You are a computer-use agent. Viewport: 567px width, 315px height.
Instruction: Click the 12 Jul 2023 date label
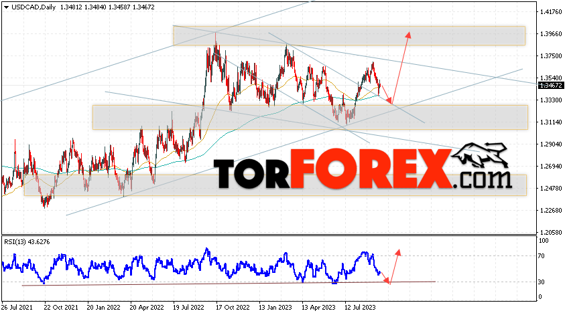click(x=360, y=308)
